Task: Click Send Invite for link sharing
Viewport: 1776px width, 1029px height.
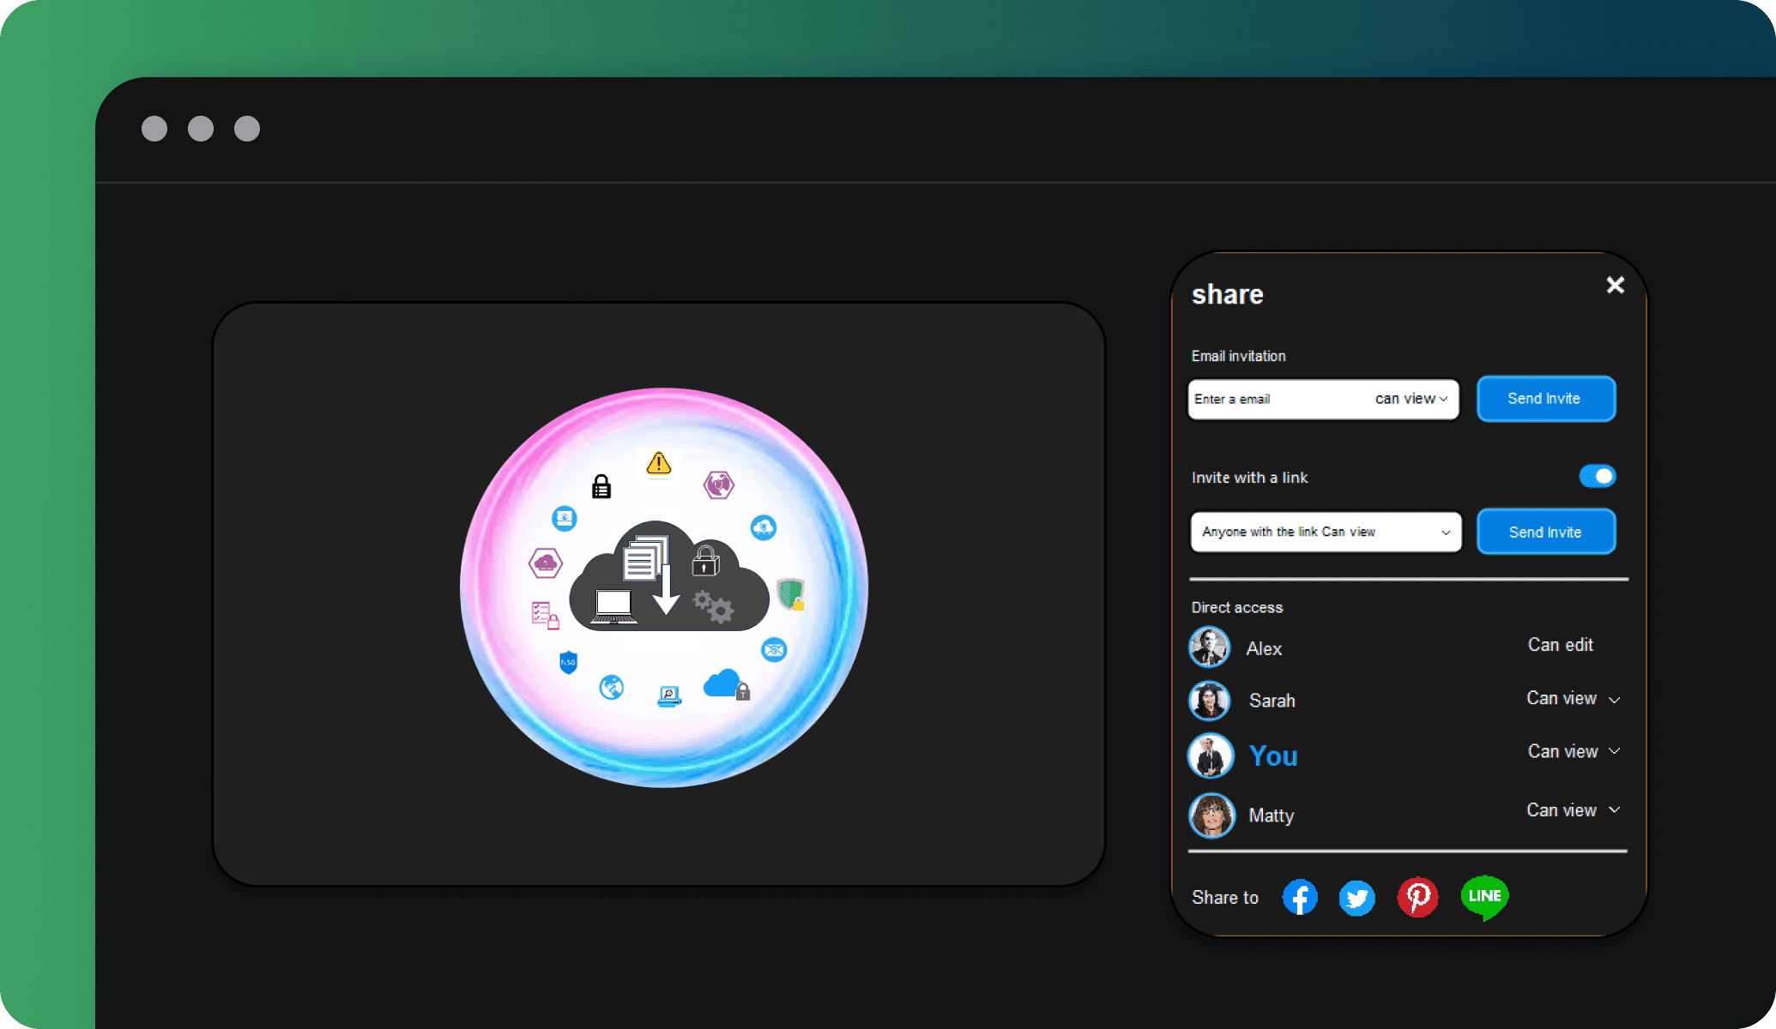Action: tap(1545, 532)
